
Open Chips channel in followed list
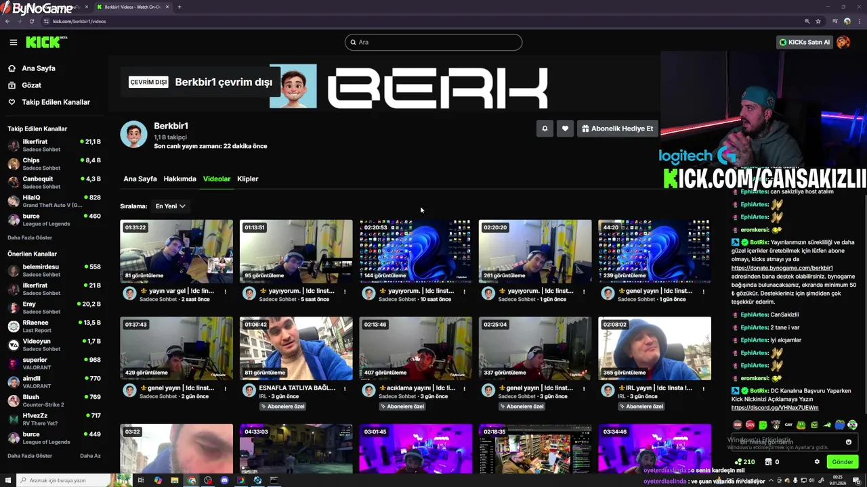point(54,164)
